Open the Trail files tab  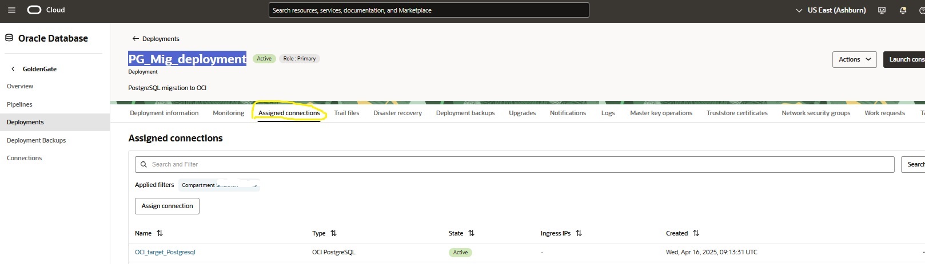[x=346, y=113]
